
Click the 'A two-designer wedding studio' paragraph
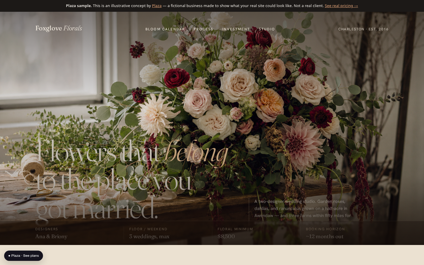click(303, 208)
